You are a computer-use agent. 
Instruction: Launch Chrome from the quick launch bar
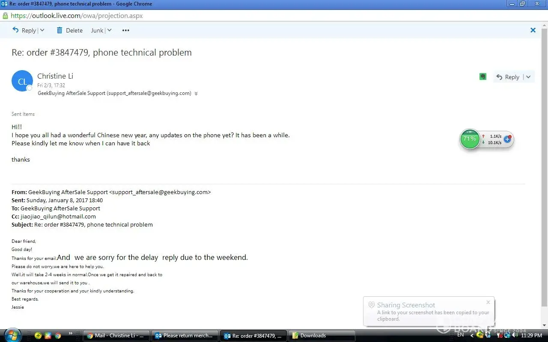tap(58, 336)
